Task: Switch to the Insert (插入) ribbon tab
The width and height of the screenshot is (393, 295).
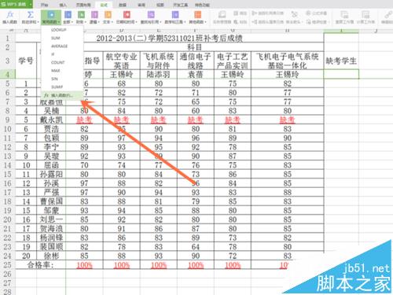Action: pyautogui.click(x=63, y=5)
